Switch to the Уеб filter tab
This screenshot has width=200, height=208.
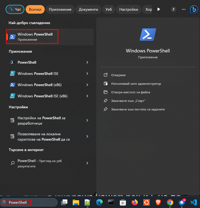(109, 9)
